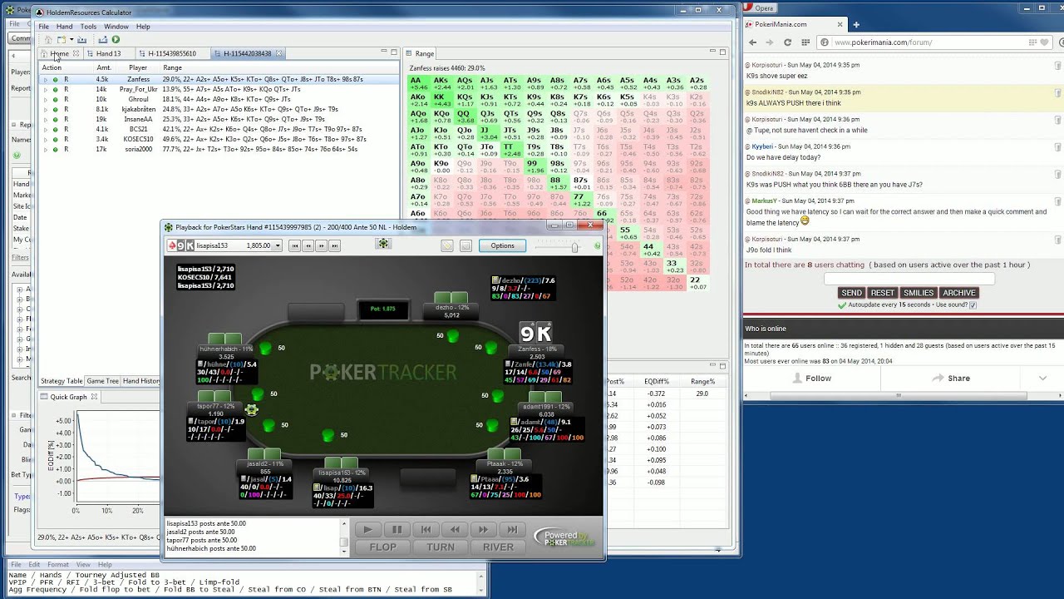Click green status dot on BCS21 row

(x=56, y=130)
